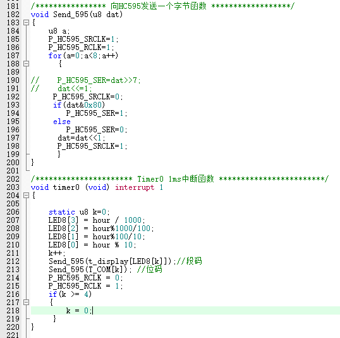Collapse the timer0 function fold at line 204
The height and width of the screenshot is (338, 340).
[26, 196]
